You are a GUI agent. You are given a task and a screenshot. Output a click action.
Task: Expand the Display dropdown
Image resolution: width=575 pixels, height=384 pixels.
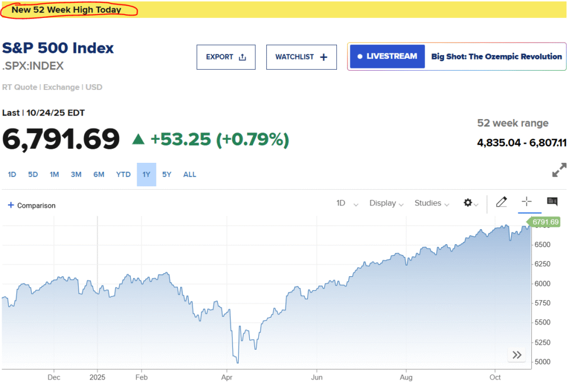pos(386,203)
